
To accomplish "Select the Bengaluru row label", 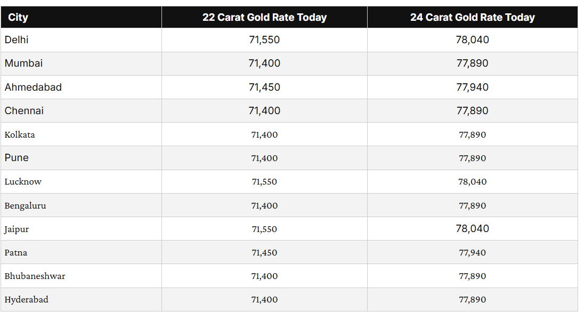I will (x=25, y=205).
